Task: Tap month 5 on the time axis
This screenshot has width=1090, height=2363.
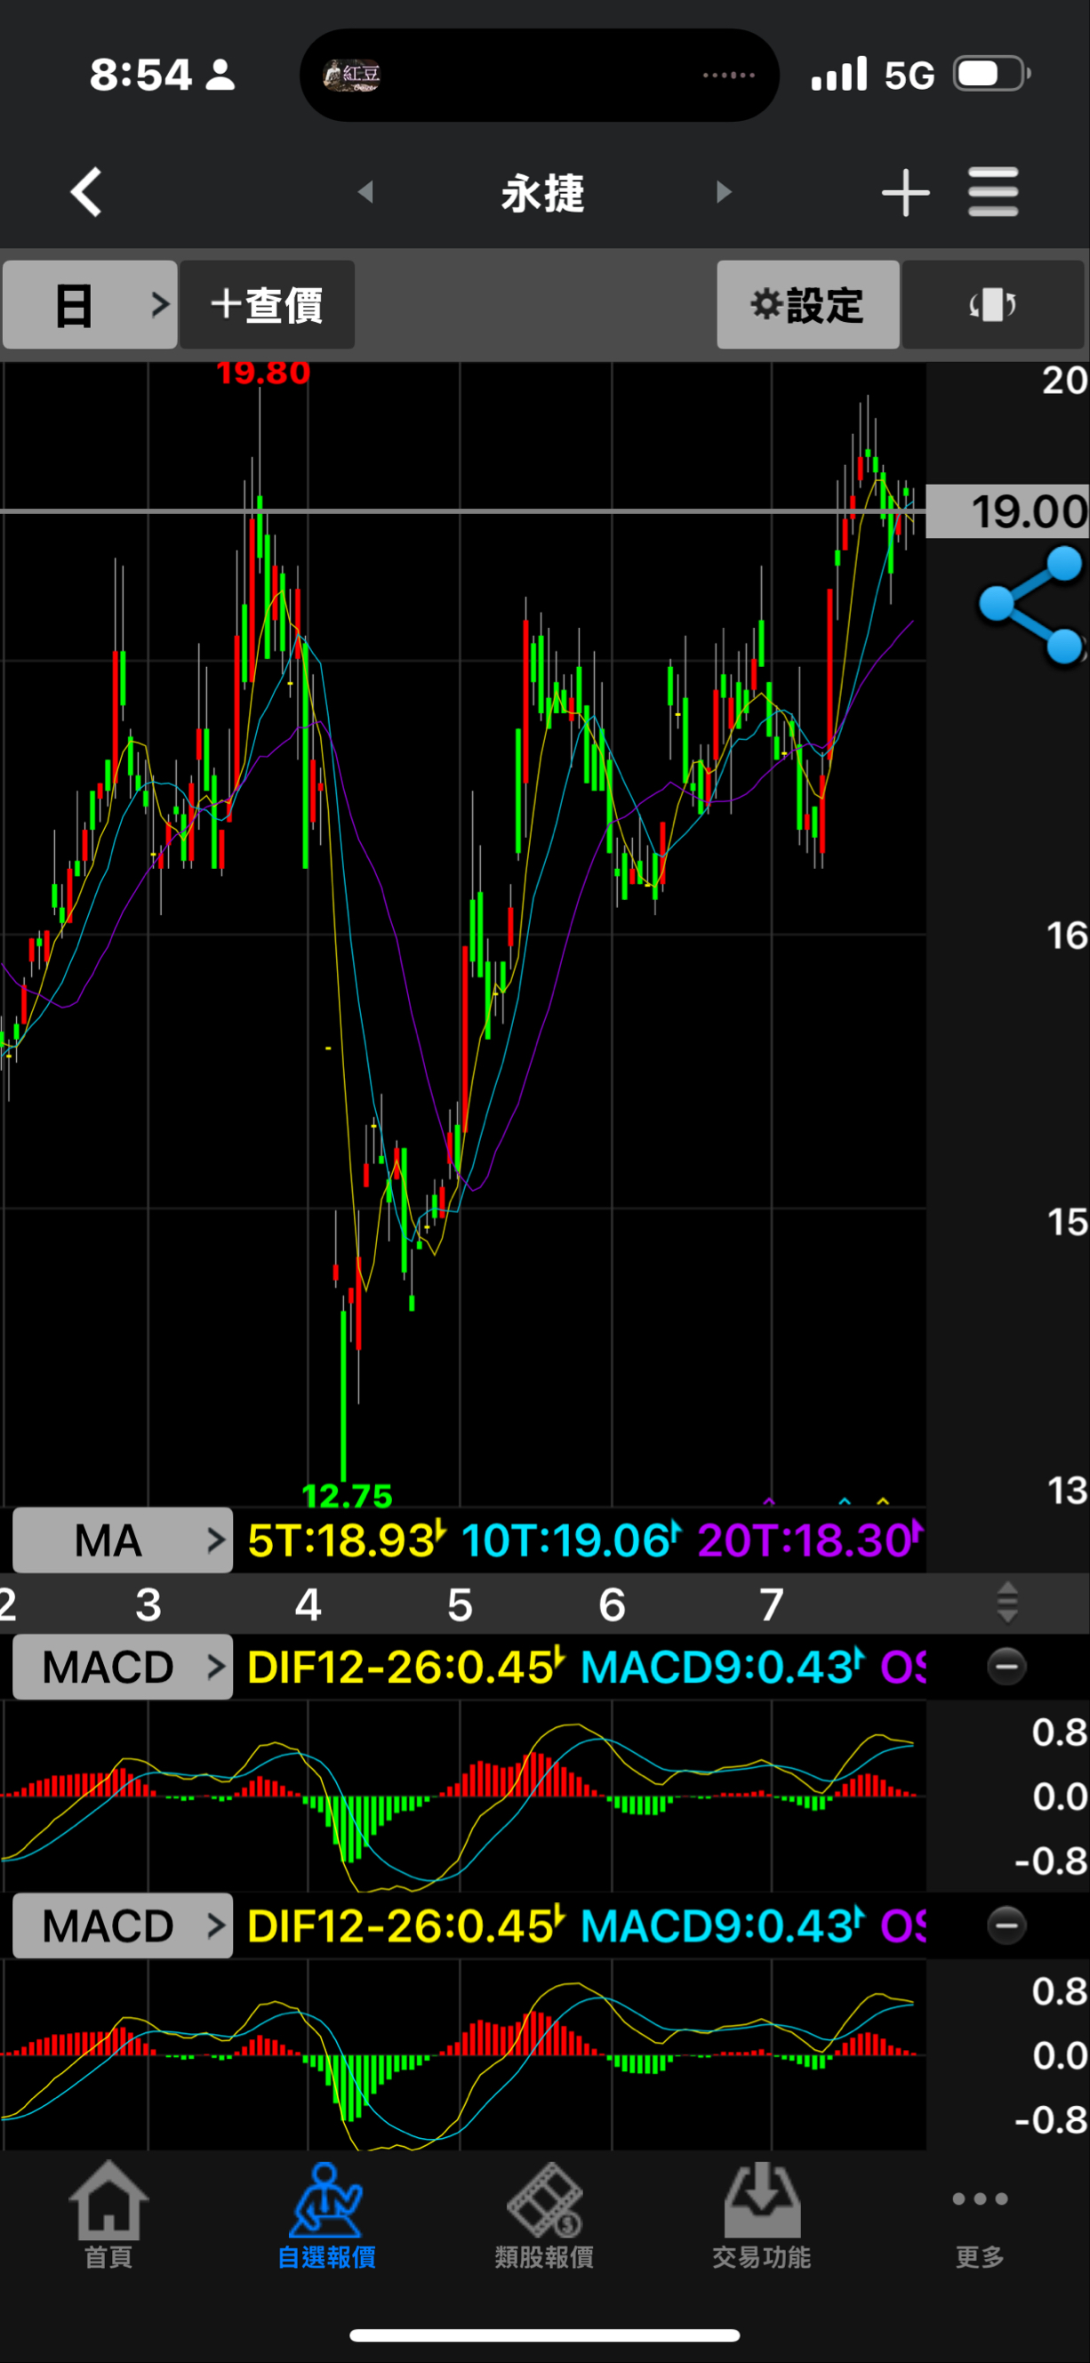Action: coord(460,1604)
